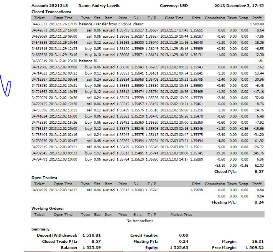This screenshot has height=252, width=273.
Task: Click the 'Market Price' header in Working Orders
Action: tap(181, 215)
